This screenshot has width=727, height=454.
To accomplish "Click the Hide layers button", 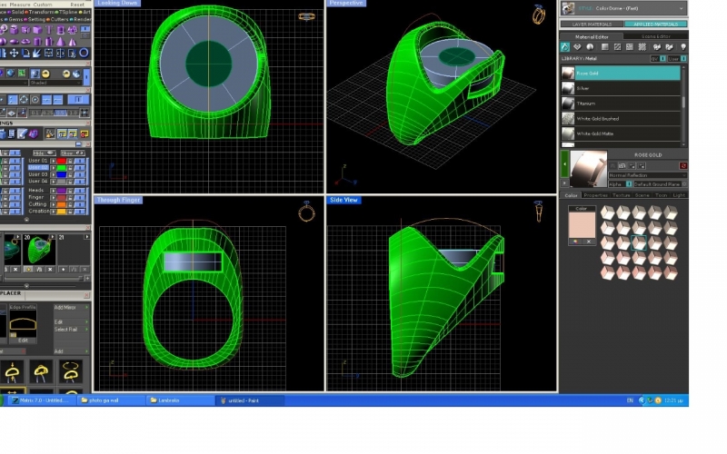I will point(45,153).
